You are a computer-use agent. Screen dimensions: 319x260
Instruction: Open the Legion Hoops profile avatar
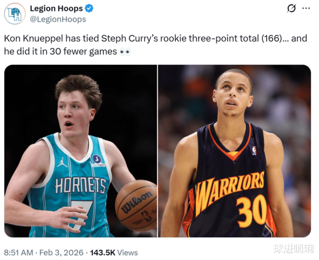pyautogui.click(x=15, y=14)
